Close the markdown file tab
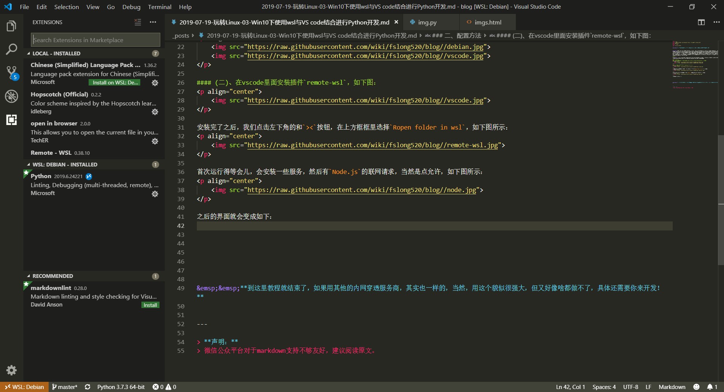The image size is (724, 392). [x=396, y=22]
